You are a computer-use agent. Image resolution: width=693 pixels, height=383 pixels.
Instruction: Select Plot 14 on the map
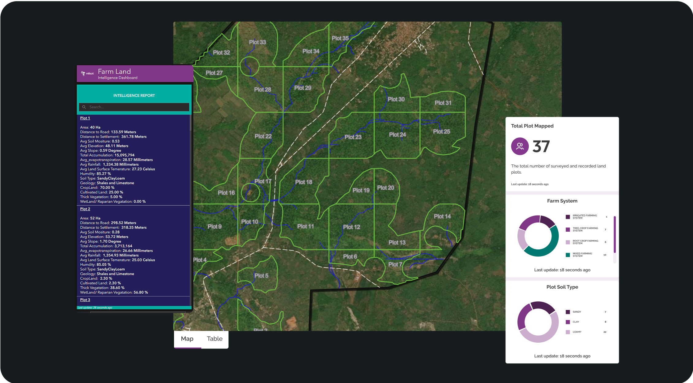coord(442,216)
